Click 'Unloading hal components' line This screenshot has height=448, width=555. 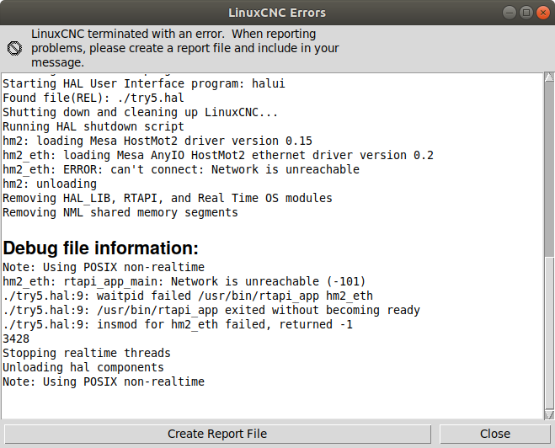pyautogui.click(x=83, y=368)
